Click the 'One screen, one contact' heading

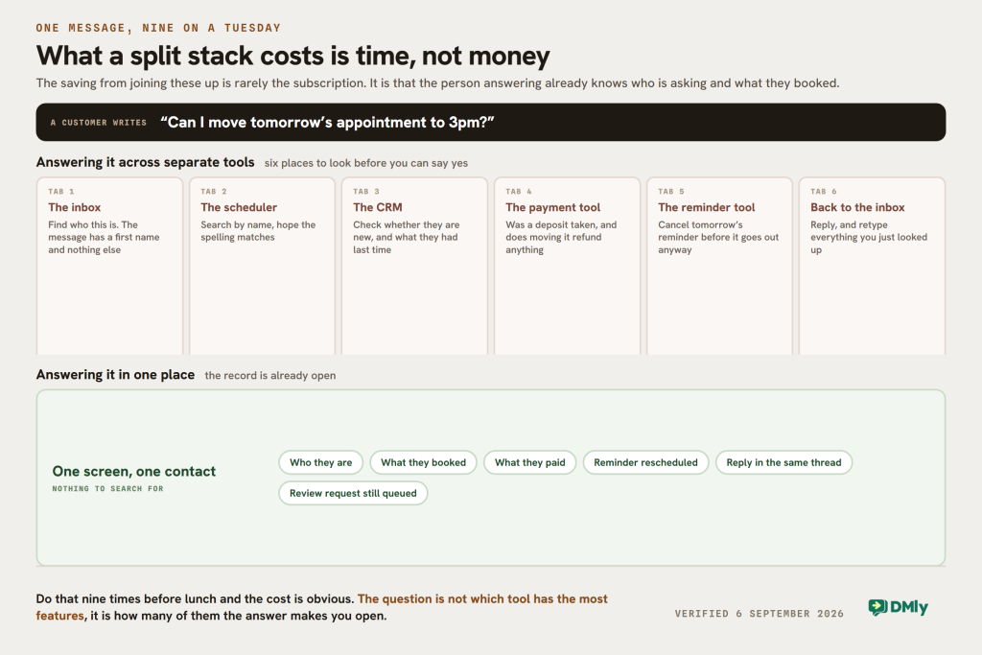[134, 471]
